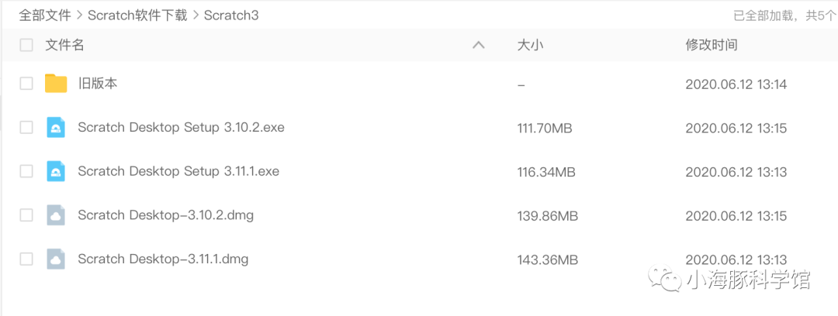Click the Scratch3 breadcrumb item
The height and width of the screenshot is (316, 838).
coord(231,15)
